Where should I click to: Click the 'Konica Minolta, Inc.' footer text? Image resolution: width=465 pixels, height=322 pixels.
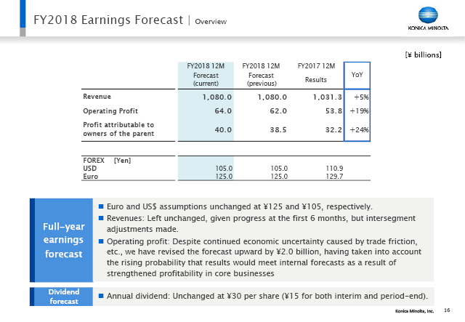414,311
